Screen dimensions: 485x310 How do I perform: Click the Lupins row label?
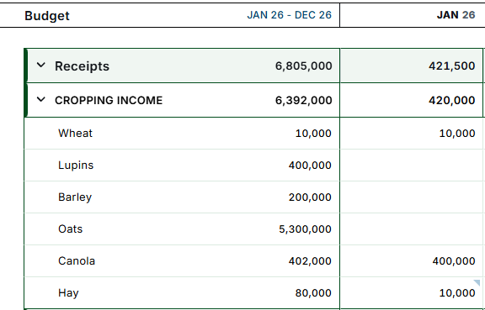pos(76,166)
